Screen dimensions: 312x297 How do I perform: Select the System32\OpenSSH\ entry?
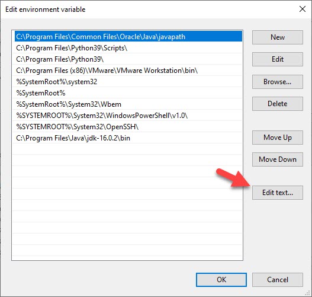[x=128, y=127]
